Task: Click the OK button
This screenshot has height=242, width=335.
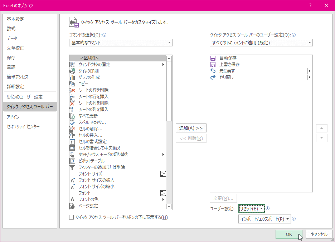Action: click(289, 235)
